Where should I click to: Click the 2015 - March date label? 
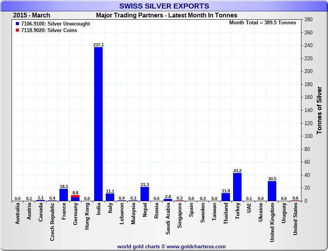click(32, 15)
